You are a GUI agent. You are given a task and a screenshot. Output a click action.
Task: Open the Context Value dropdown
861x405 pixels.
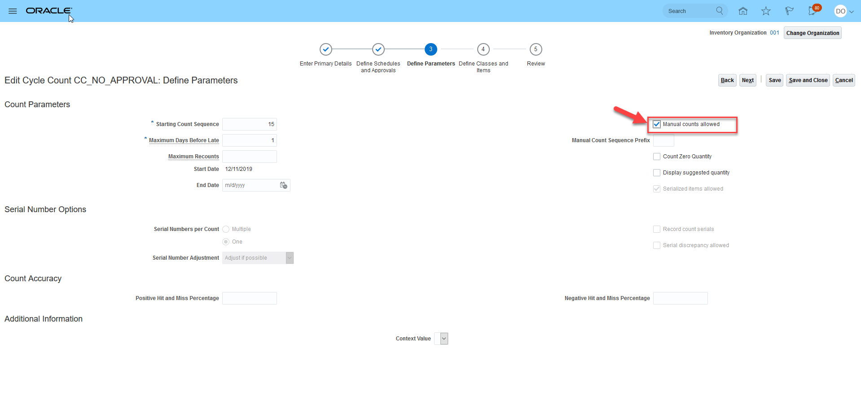pos(444,339)
